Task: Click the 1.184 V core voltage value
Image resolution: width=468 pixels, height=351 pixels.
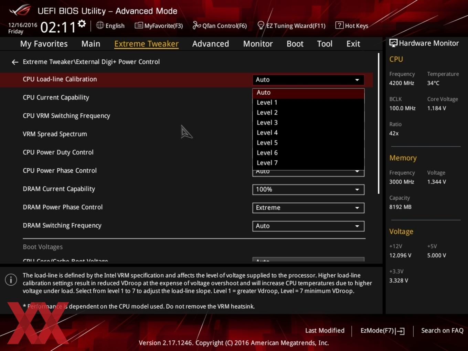Action: [x=437, y=108]
